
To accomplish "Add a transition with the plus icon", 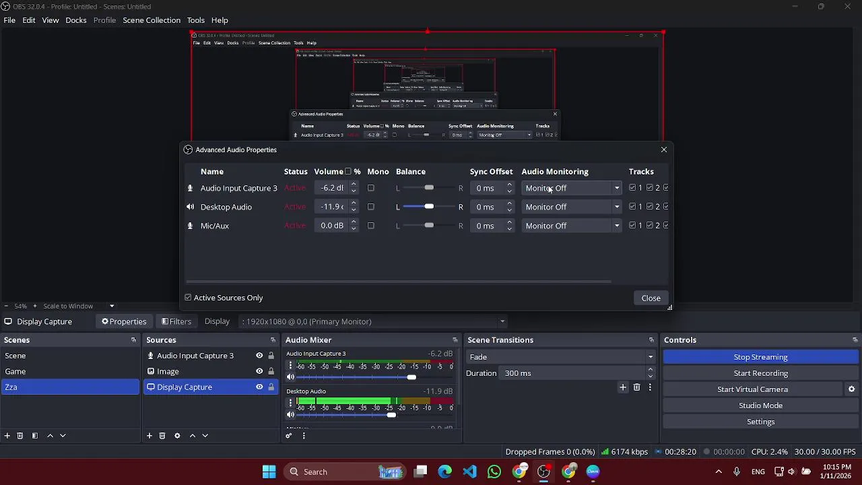I will 623,387.
